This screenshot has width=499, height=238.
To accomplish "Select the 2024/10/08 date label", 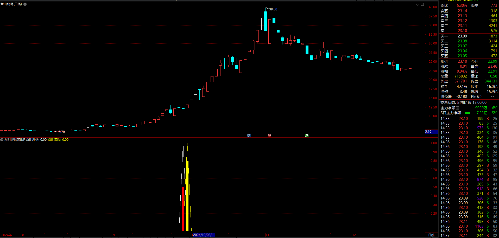I will [204, 235].
